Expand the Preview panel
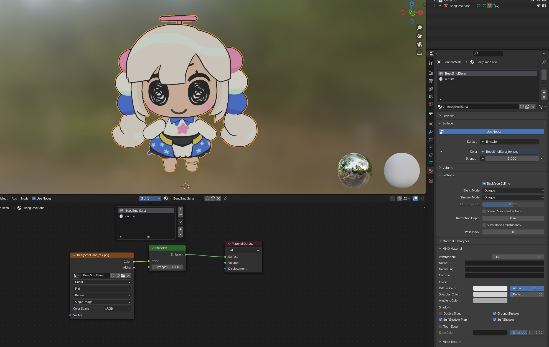Screen dimensions: 549x347 448,116
